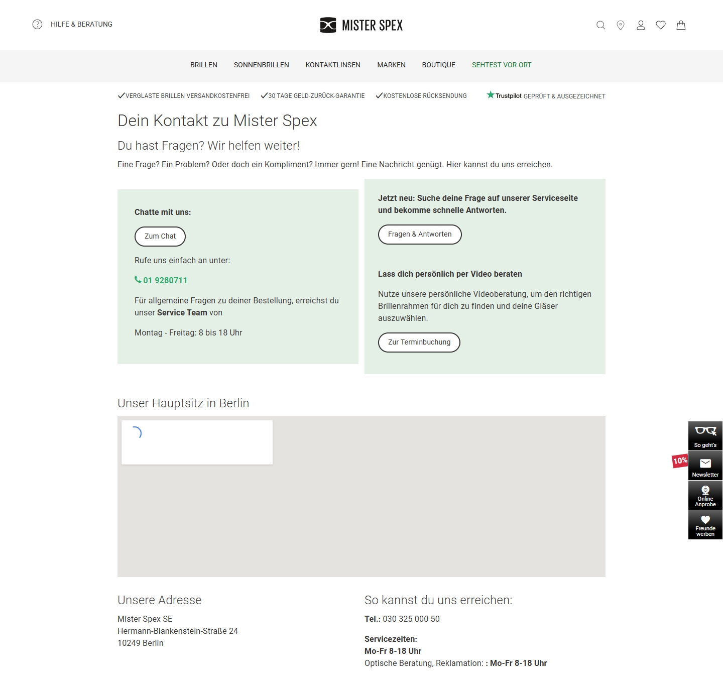This screenshot has height=683, width=723.
Task: Click '10249 Berlin' postal line
Action: tap(141, 643)
